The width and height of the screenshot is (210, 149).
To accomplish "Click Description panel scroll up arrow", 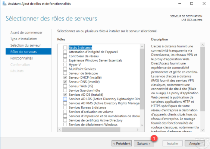I will pos(203,45).
